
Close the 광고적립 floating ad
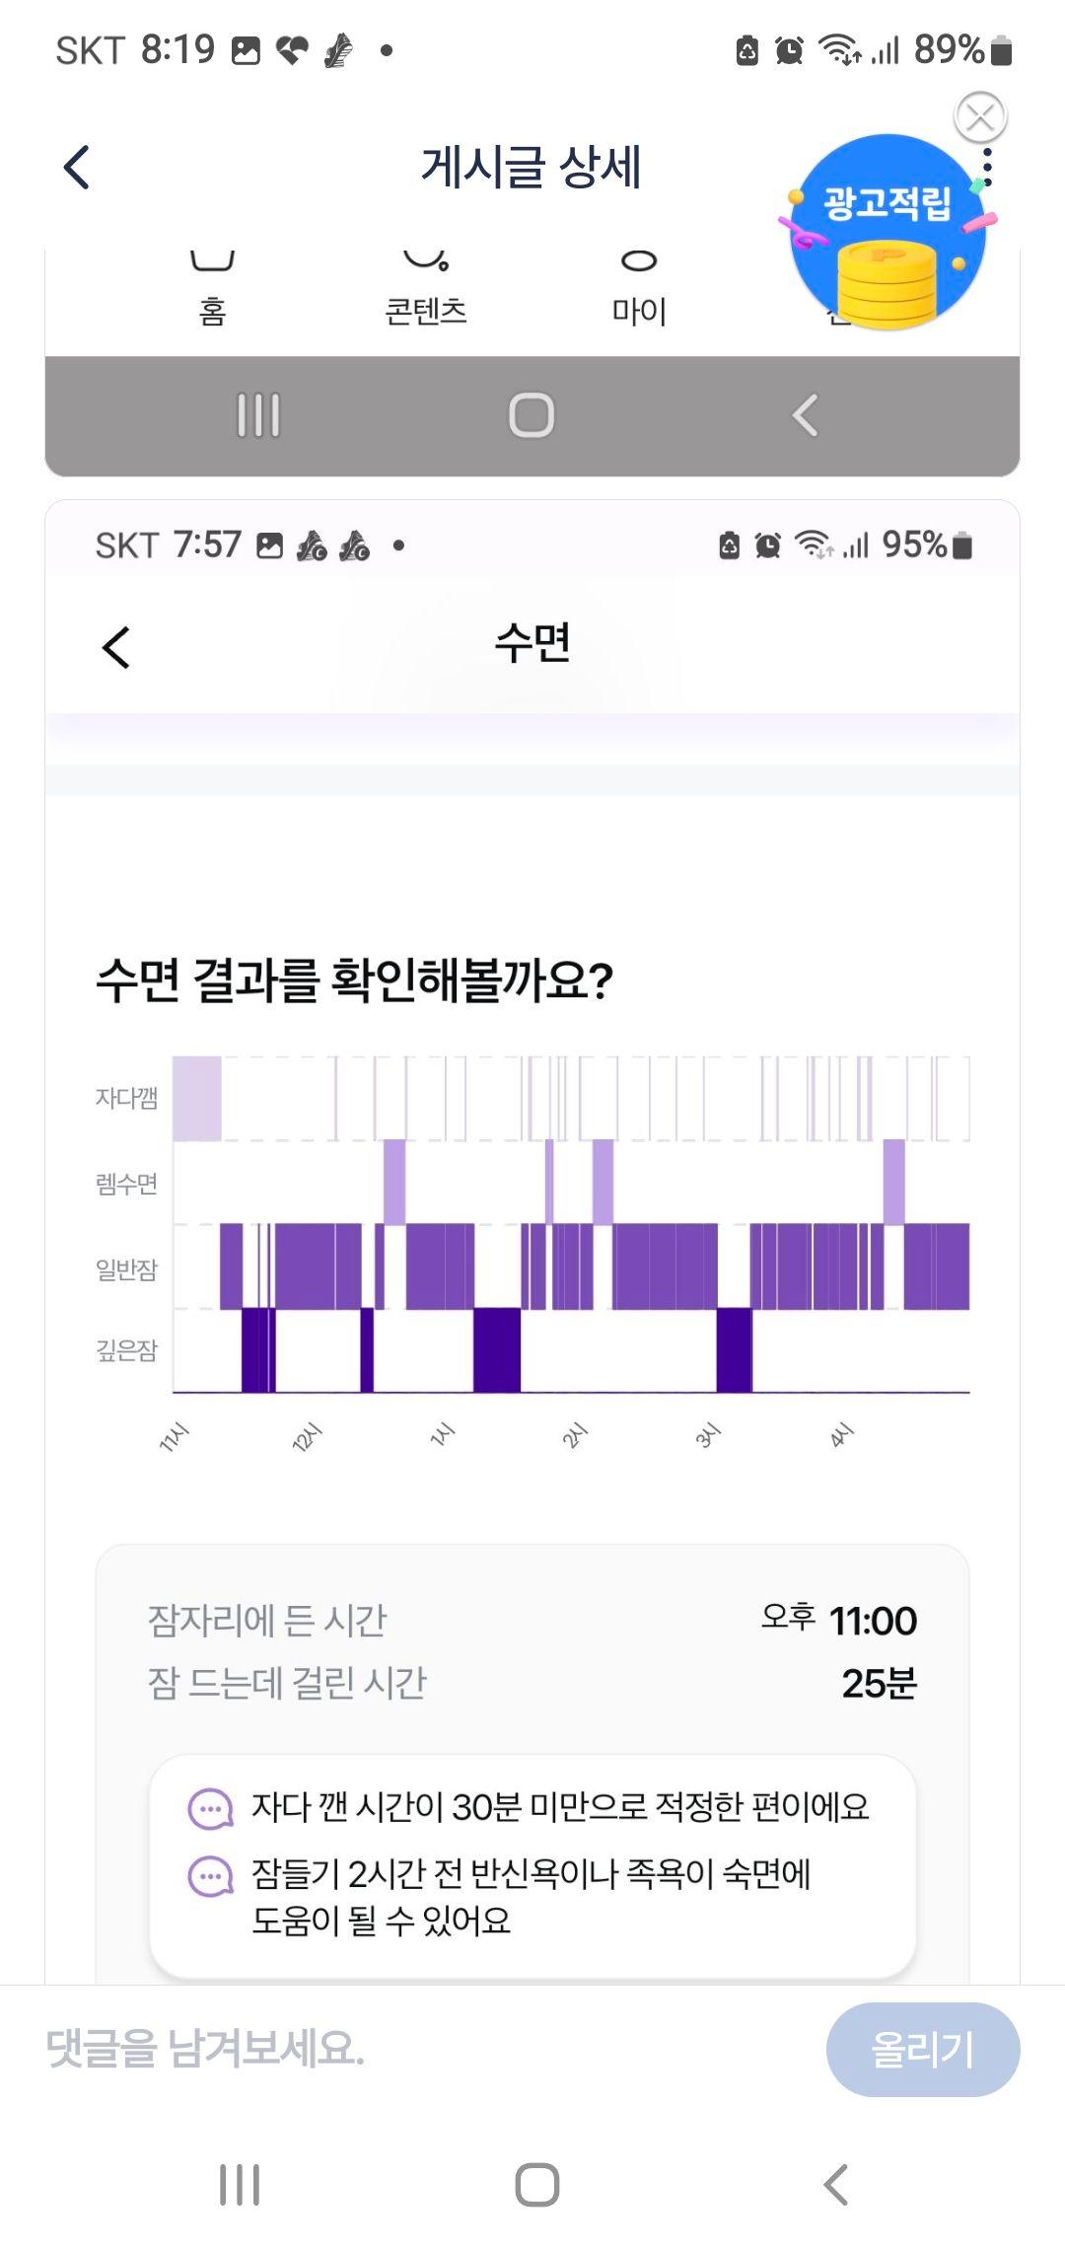[980, 118]
